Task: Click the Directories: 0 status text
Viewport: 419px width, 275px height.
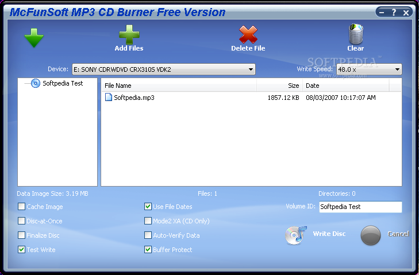Action: 337,193
